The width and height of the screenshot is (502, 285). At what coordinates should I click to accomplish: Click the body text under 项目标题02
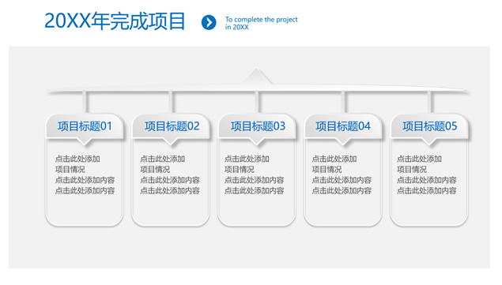(170, 174)
